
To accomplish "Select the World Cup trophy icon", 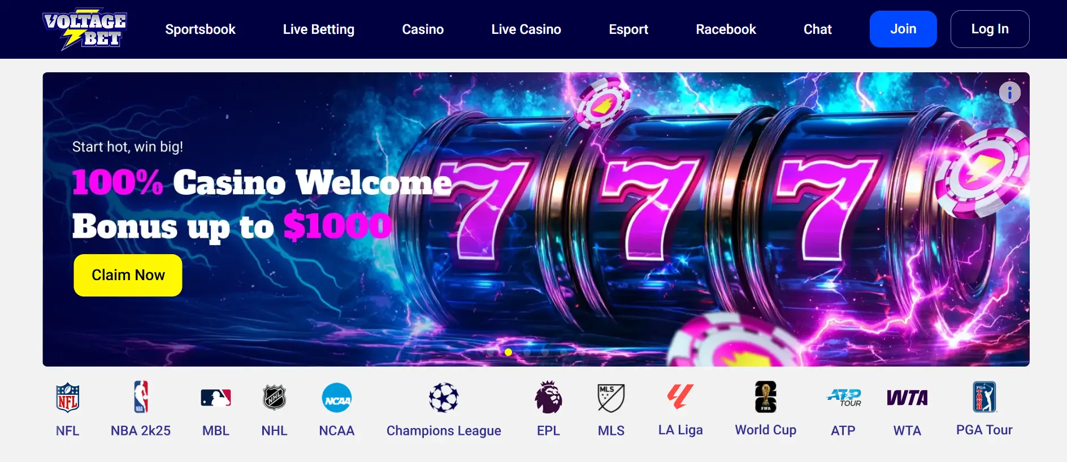I will (x=766, y=396).
